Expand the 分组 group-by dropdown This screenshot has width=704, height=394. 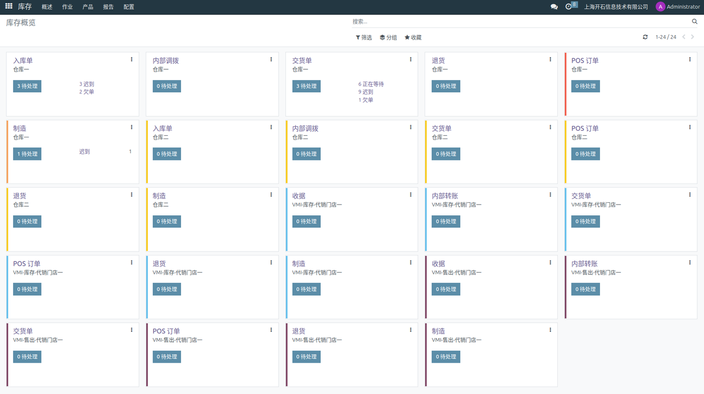[388, 37]
